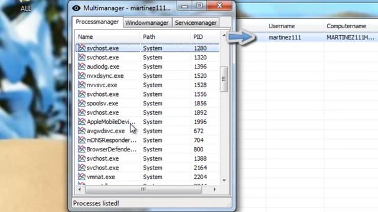Click the PID value 1556
The width and height of the screenshot is (378, 212).
[x=200, y=94]
